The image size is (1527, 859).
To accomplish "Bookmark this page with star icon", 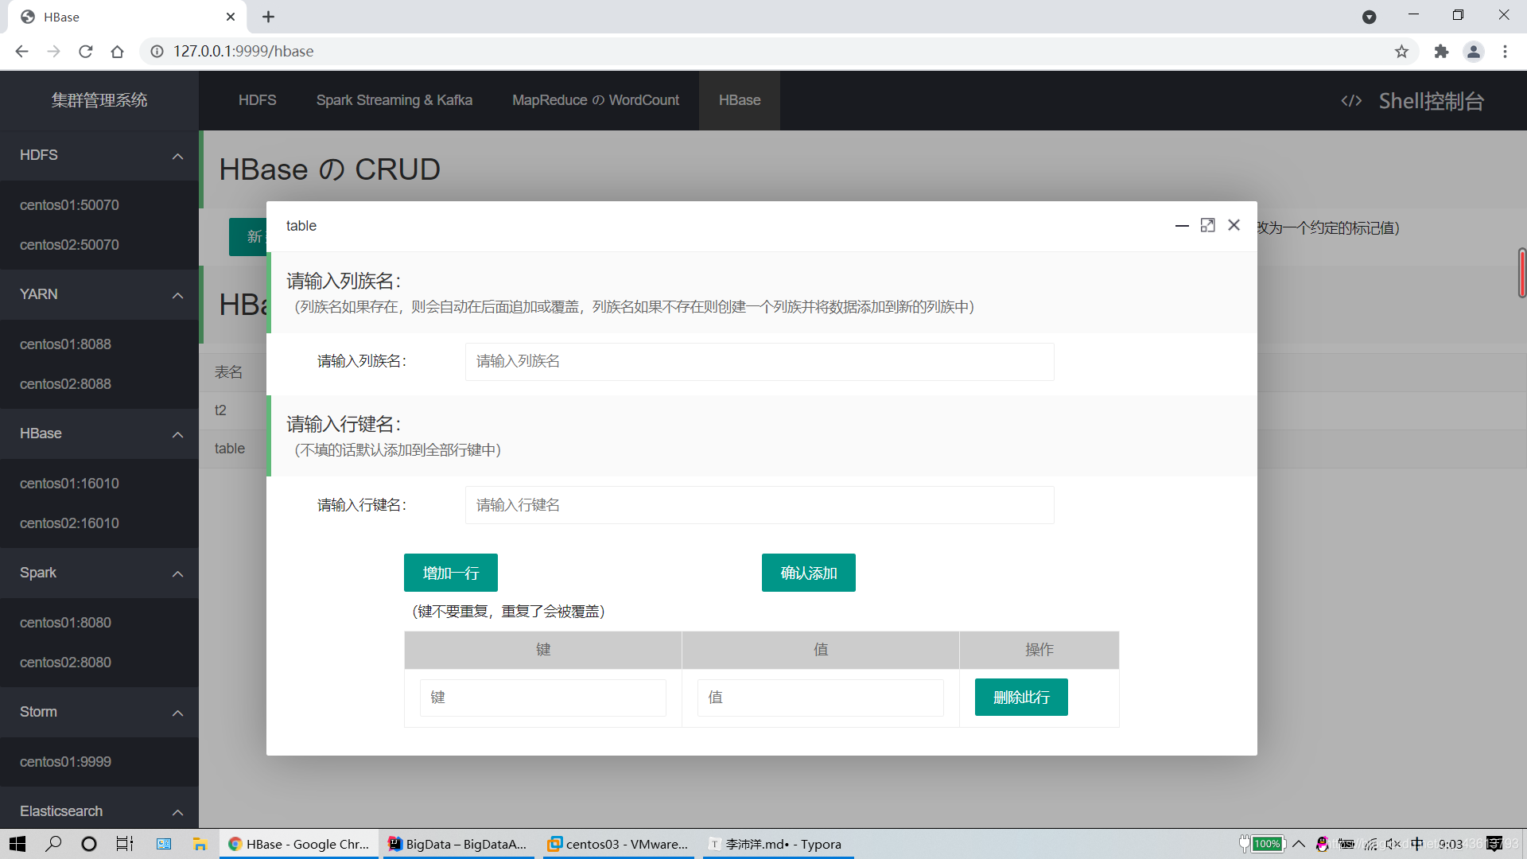I will pyautogui.click(x=1401, y=52).
